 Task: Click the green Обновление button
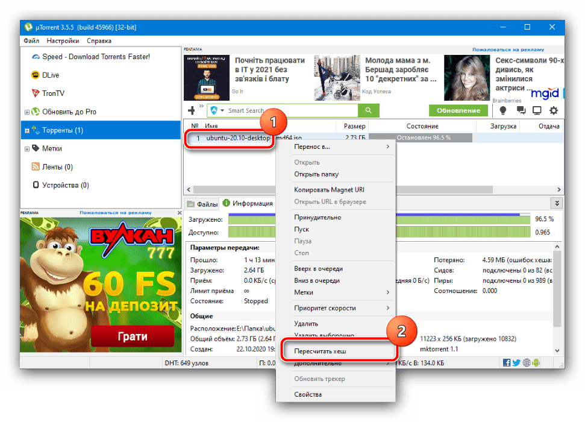[x=458, y=110]
